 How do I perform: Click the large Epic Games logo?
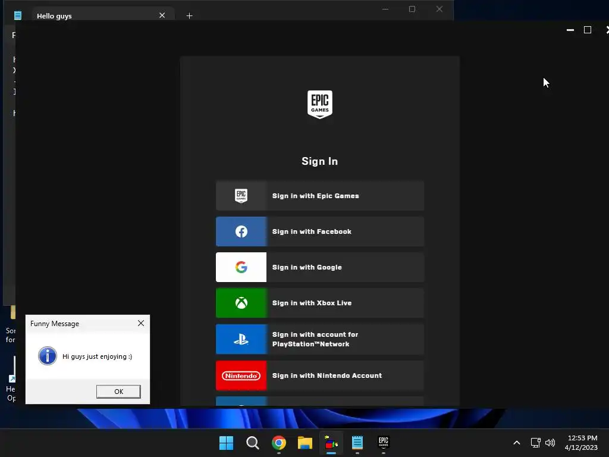(x=319, y=105)
